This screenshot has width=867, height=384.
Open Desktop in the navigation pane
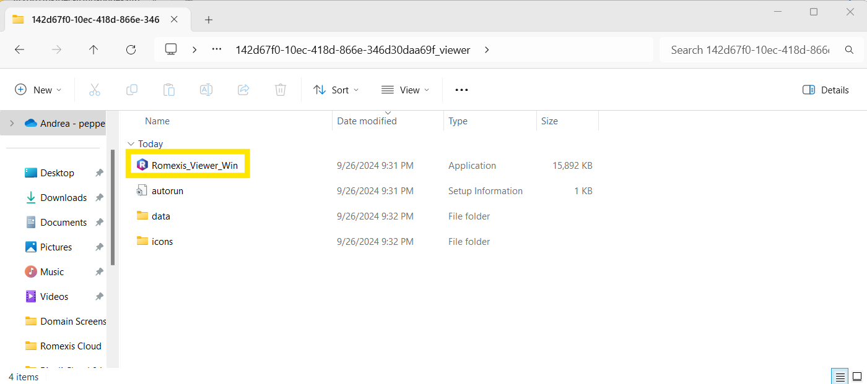pyautogui.click(x=57, y=173)
